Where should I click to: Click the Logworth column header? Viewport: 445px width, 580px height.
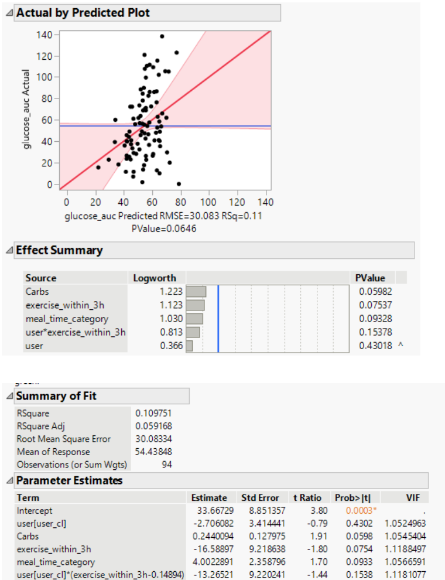point(150,278)
